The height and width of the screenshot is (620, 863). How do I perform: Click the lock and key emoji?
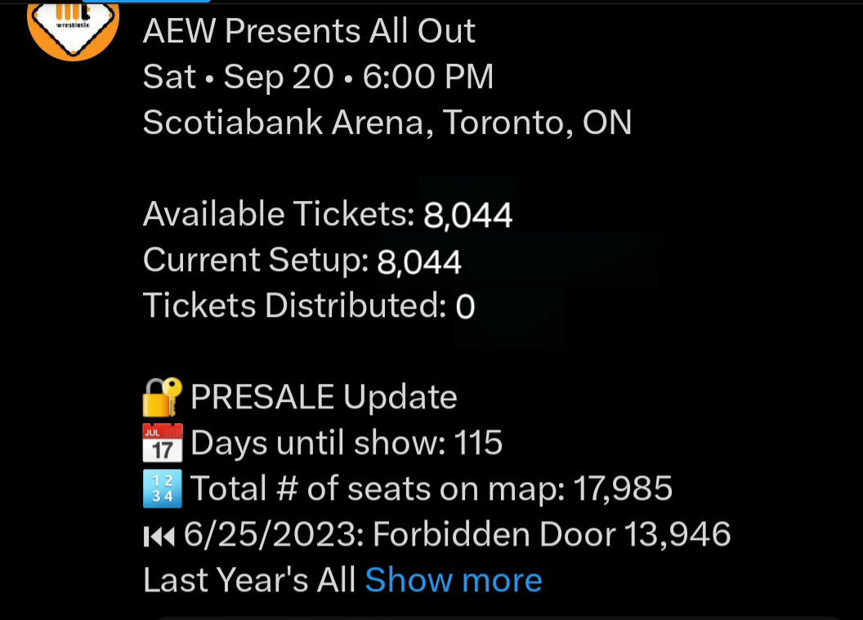(x=163, y=397)
